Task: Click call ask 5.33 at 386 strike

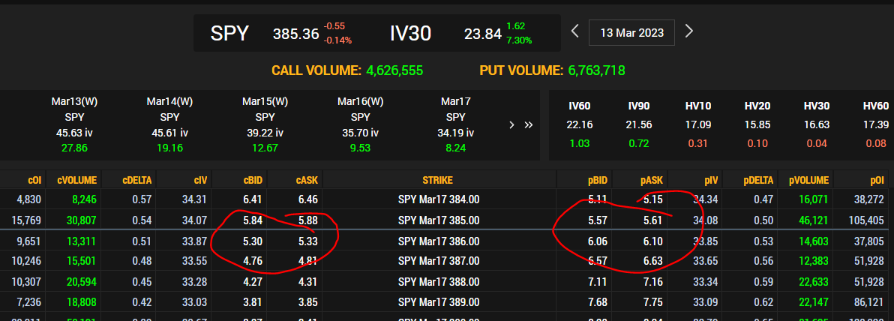Action: click(307, 241)
